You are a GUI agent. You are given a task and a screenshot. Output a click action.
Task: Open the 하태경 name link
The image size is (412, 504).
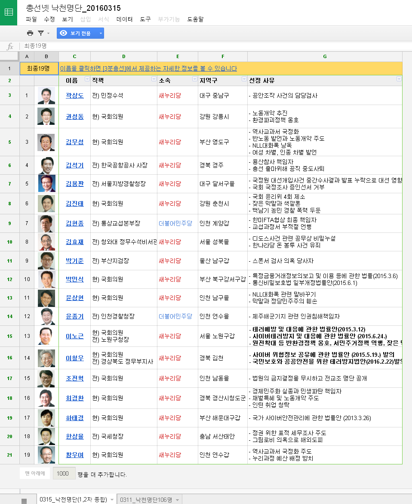pyautogui.click(x=75, y=418)
